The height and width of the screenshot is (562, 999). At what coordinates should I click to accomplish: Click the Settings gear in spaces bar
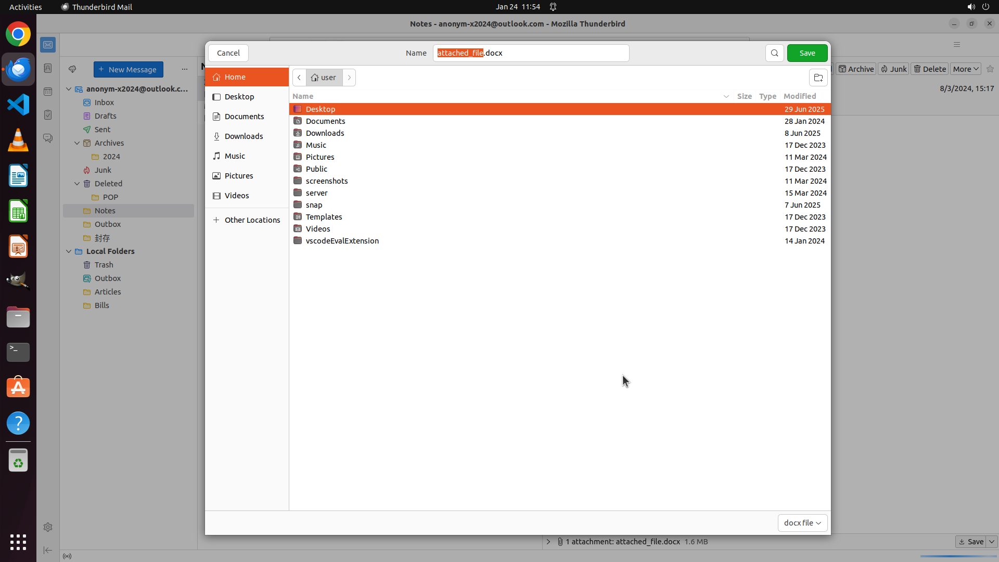pyautogui.click(x=48, y=527)
